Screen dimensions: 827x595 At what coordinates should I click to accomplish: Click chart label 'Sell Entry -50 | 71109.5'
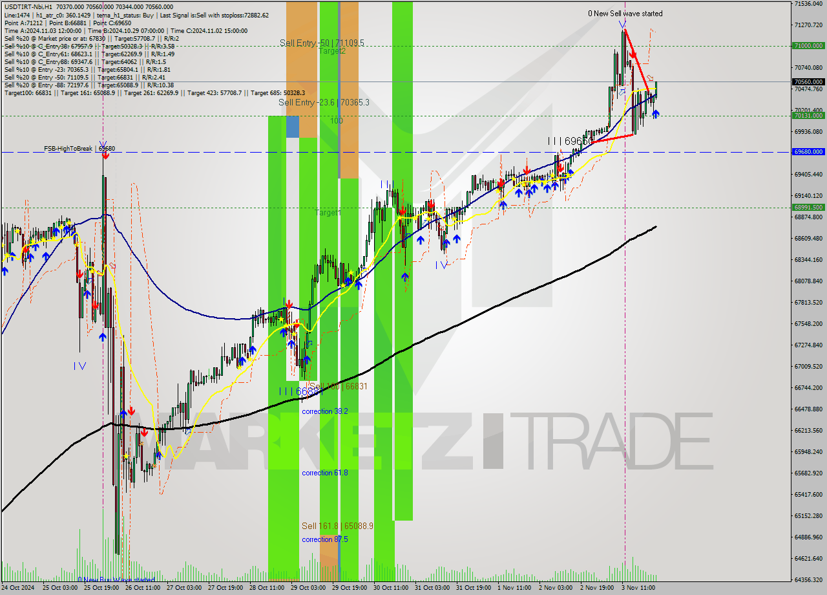[x=322, y=43]
